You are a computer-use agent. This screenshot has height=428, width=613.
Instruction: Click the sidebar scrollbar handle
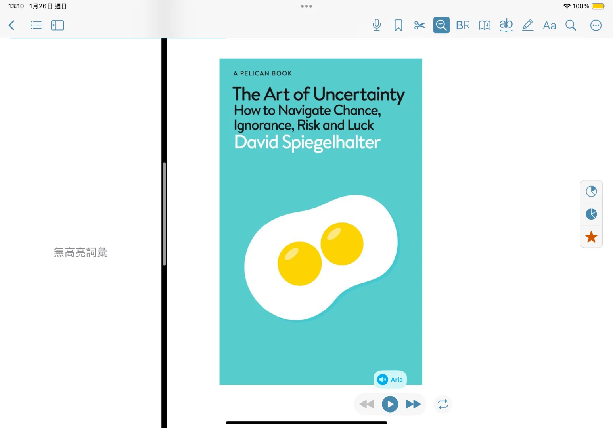point(164,214)
